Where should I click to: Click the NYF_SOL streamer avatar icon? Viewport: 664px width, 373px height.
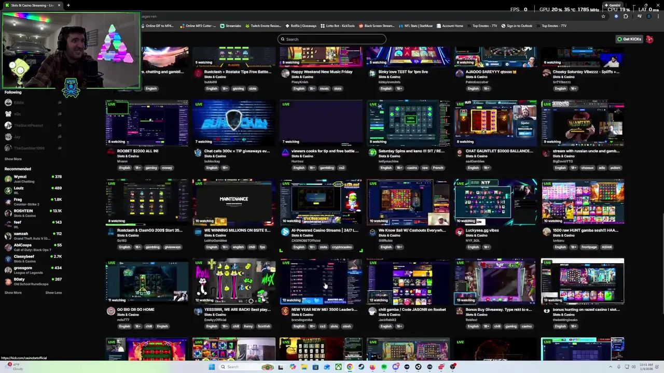pyautogui.click(x=459, y=232)
